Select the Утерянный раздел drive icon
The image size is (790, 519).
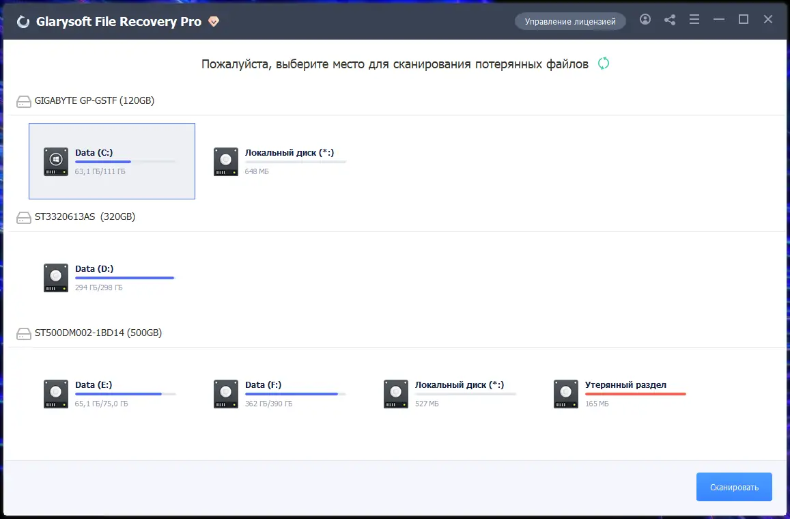pos(566,393)
